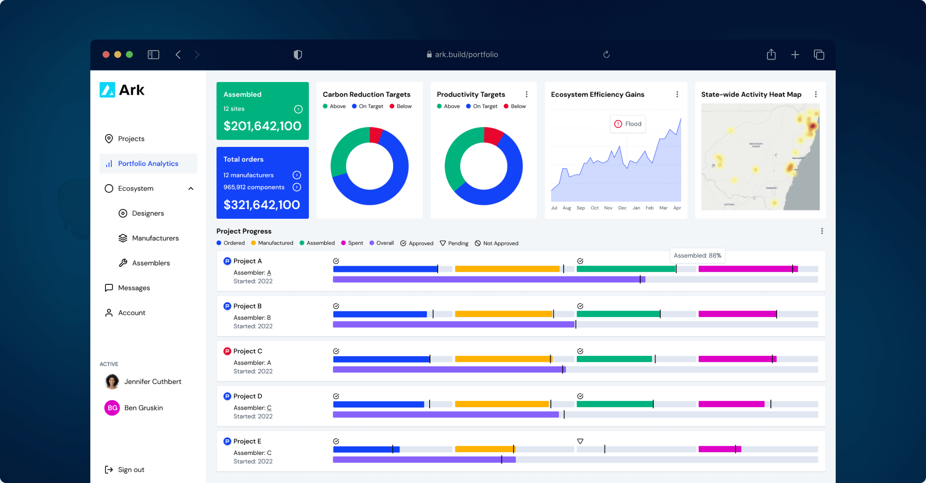Click the browser sidebar toggle icon
Screen dimensions: 926x483
[x=153, y=55]
